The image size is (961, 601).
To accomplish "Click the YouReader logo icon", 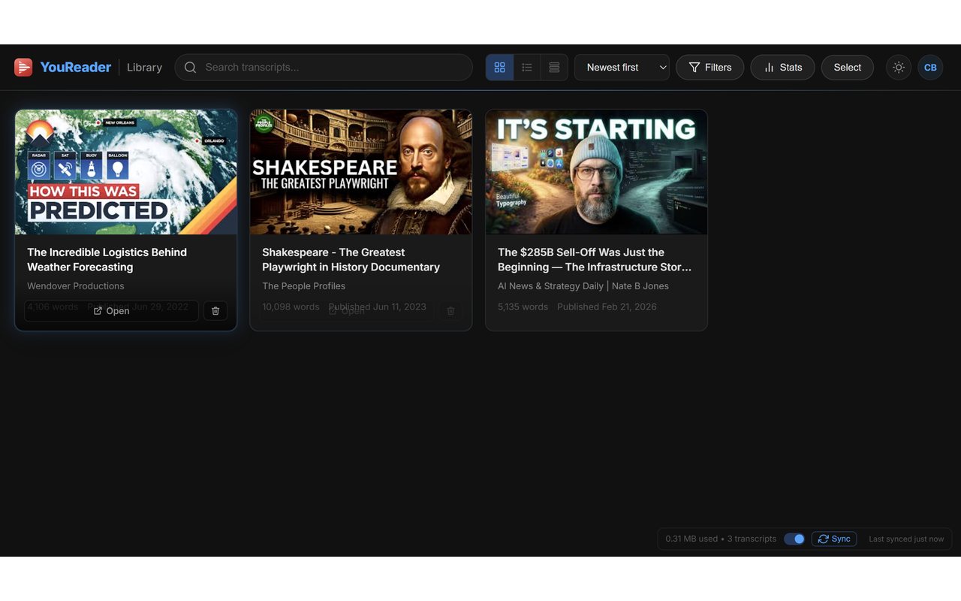I will pyautogui.click(x=23, y=68).
